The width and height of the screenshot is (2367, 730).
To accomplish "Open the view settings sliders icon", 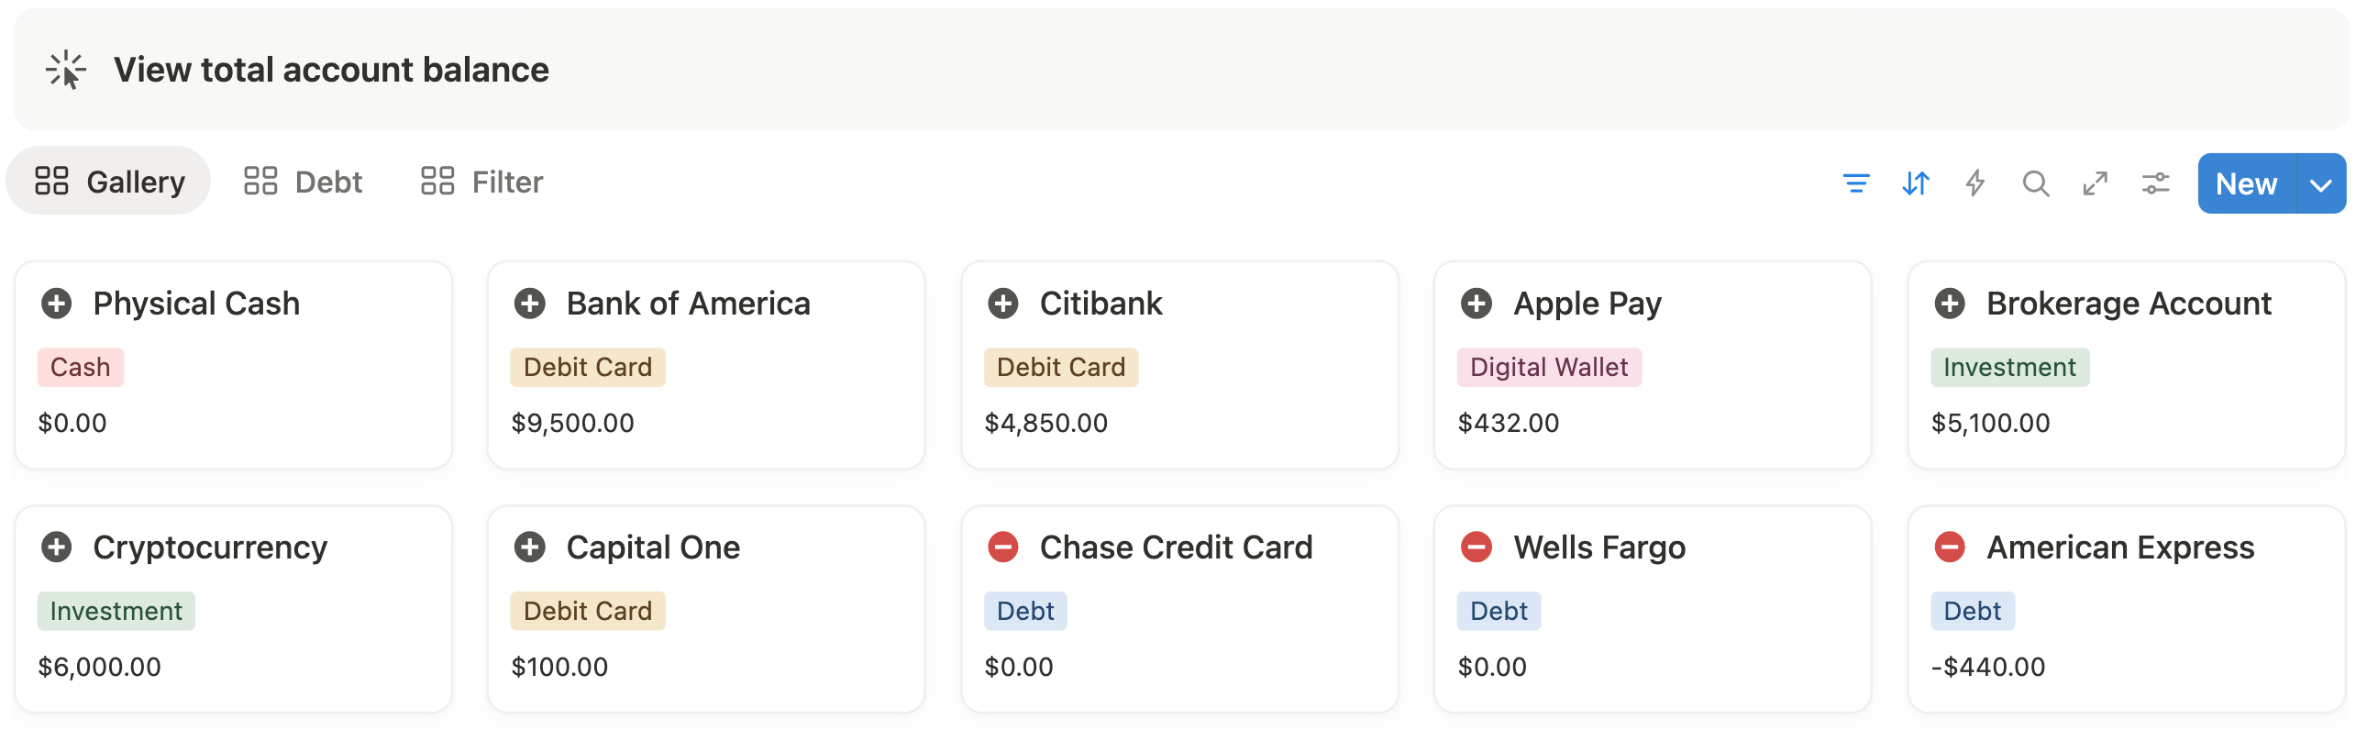I will pos(2155,183).
